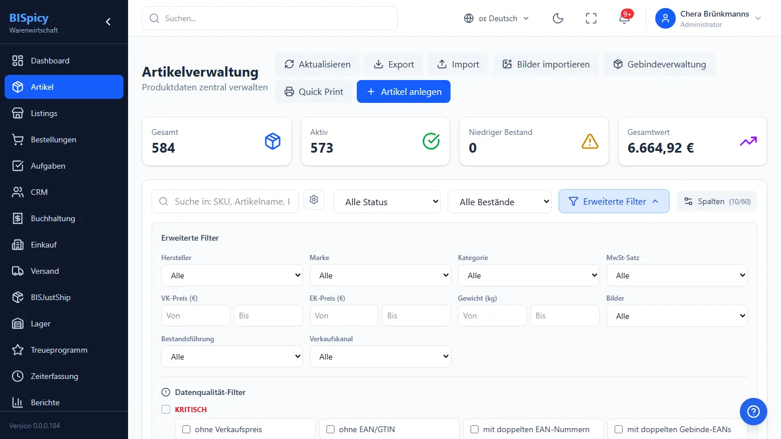Open the Marke dropdown

(x=380, y=276)
